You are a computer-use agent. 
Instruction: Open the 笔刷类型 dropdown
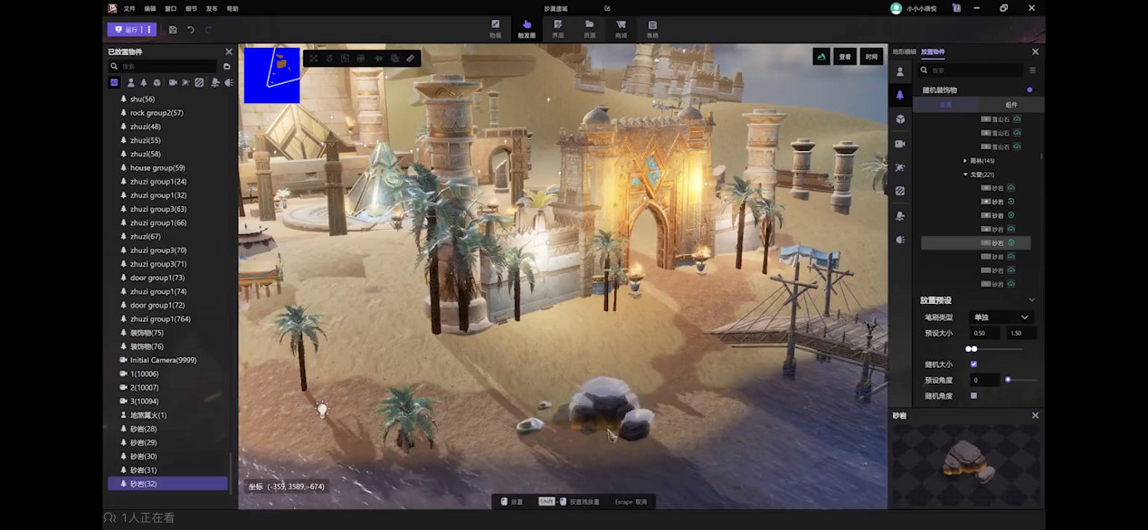[x=1000, y=317]
